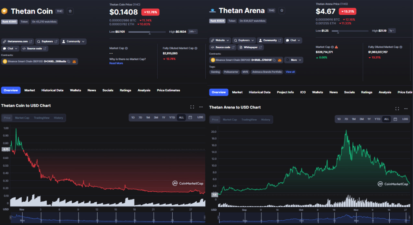Screen dimensions: 413x225
Task: Select the Gaming tag
Action: (215, 72)
